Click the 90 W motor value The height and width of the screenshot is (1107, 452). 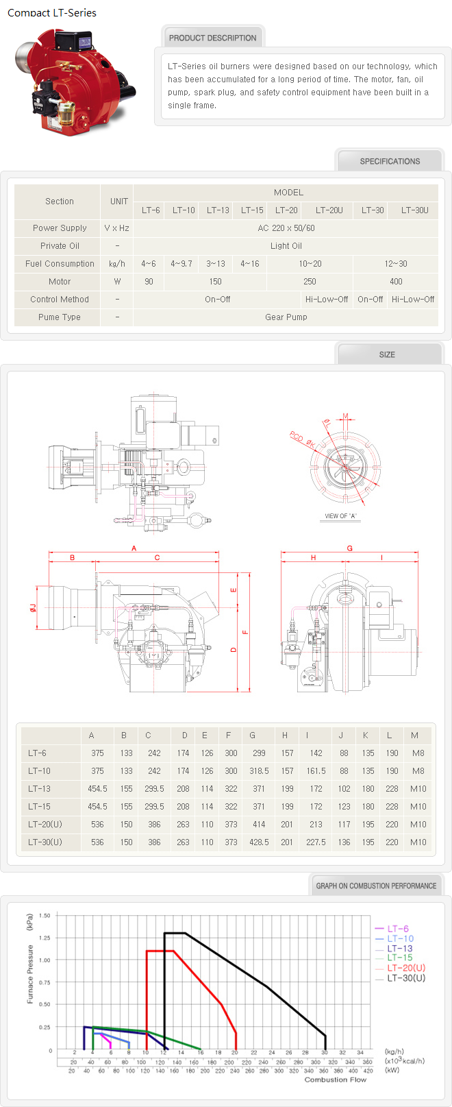coord(149,282)
